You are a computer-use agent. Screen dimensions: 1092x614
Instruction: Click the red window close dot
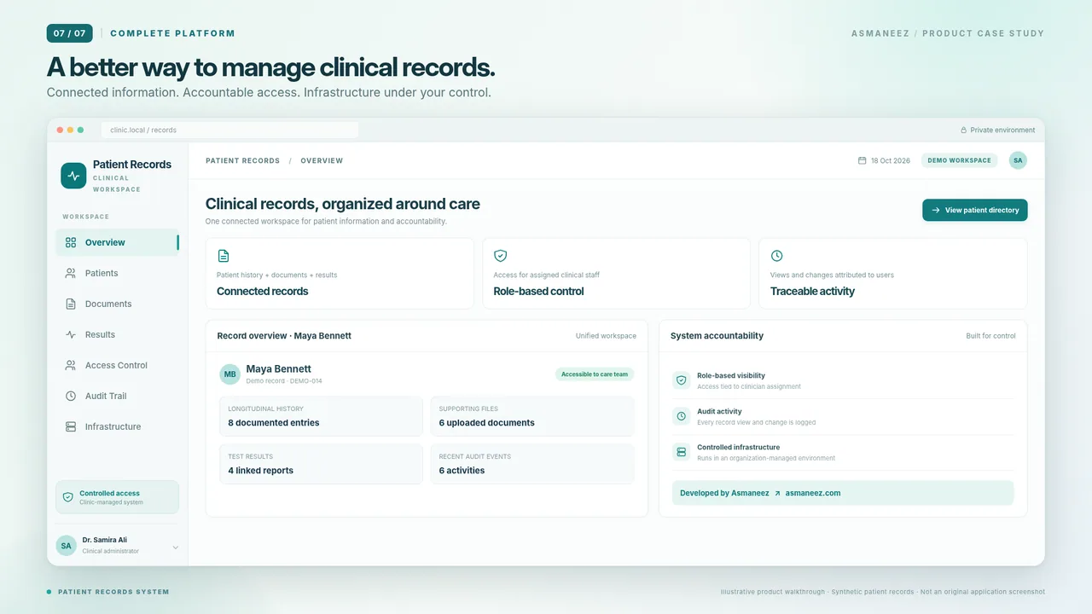pyautogui.click(x=61, y=130)
